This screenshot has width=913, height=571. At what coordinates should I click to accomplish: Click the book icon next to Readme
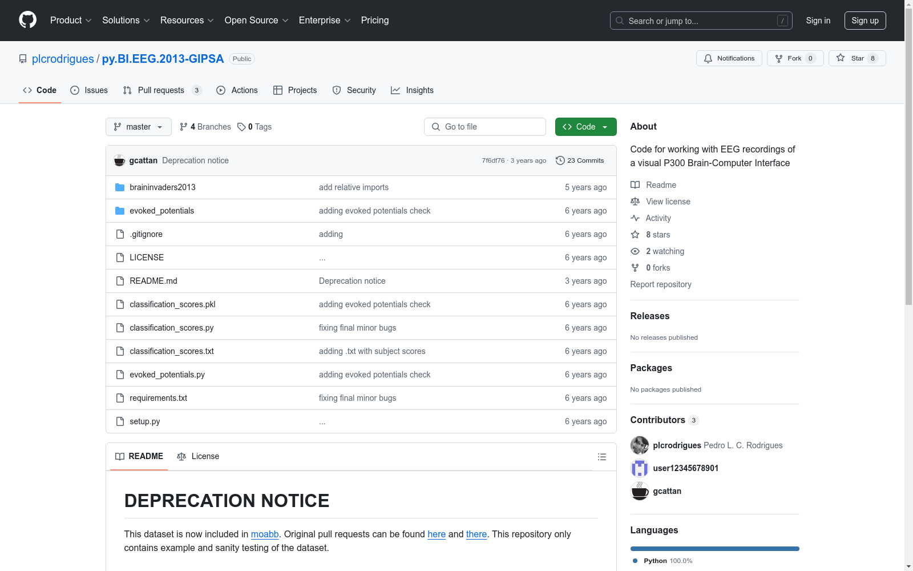pyautogui.click(x=635, y=185)
